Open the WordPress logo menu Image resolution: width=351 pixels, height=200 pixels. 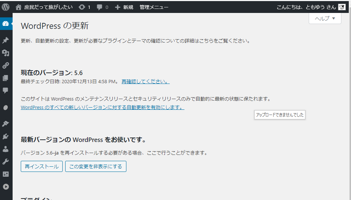[x=6, y=7]
